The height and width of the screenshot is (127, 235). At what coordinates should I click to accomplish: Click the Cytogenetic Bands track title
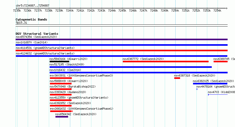[31, 19]
